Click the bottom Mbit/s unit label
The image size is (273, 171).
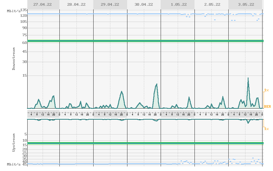(14, 164)
